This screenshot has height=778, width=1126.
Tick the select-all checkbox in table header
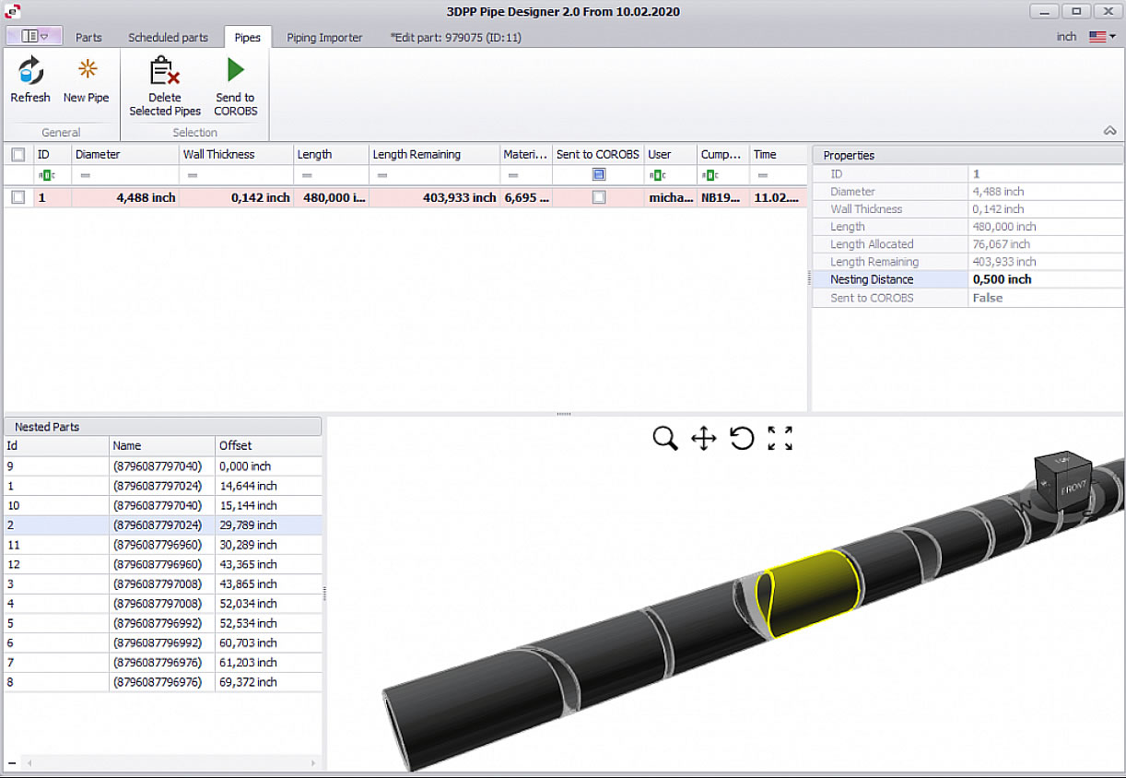click(18, 155)
